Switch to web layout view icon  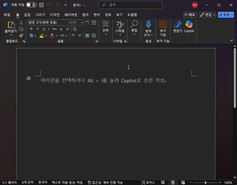tap(183, 182)
